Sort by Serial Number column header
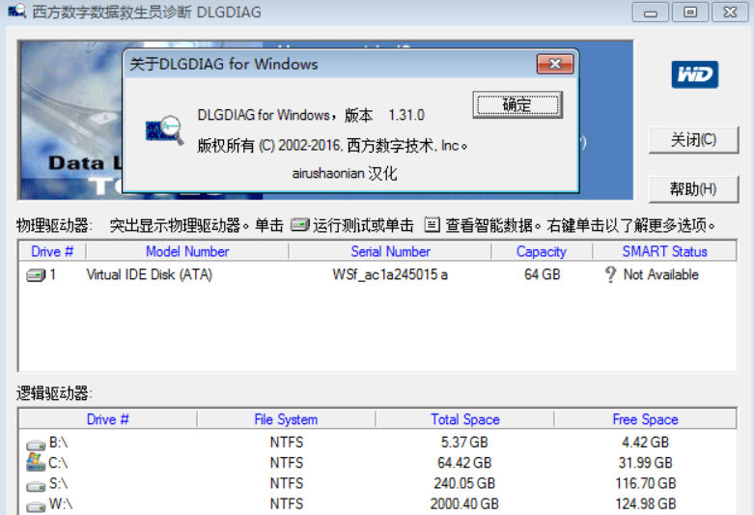 pos(390,251)
